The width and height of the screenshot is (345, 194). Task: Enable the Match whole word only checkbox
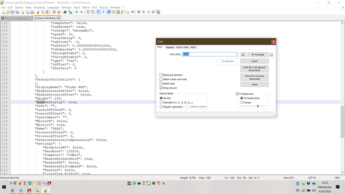coord(161,79)
